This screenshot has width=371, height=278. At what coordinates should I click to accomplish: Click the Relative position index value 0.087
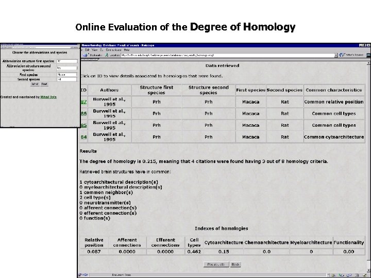[94, 252]
